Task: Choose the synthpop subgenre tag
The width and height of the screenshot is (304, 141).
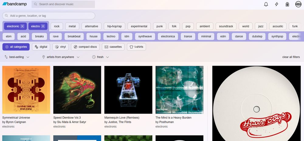Action: (x=277, y=36)
